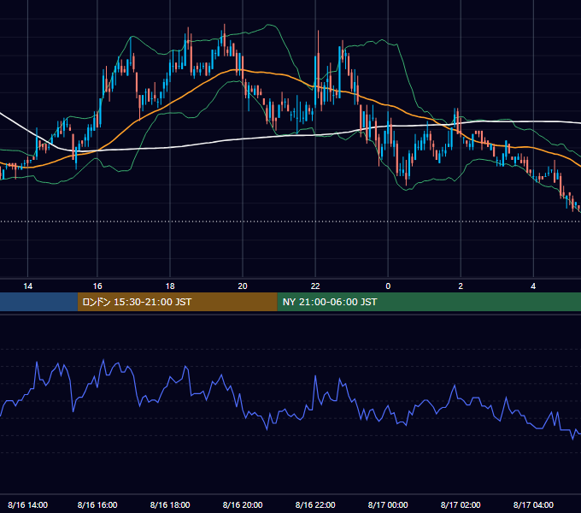
Task: Click the 16 hour axis label
Action: pyautogui.click(x=97, y=286)
